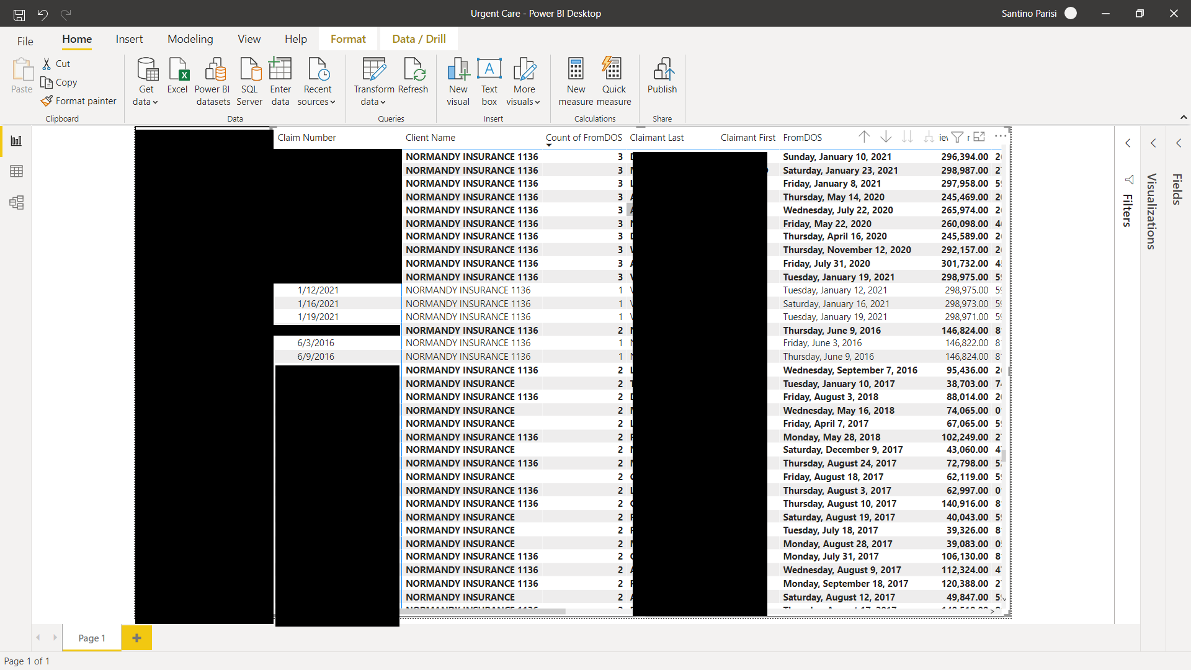The height and width of the screenshot is (670, 1191).
Task: Open the Data / Drill tab
Action: coord(419,39)
